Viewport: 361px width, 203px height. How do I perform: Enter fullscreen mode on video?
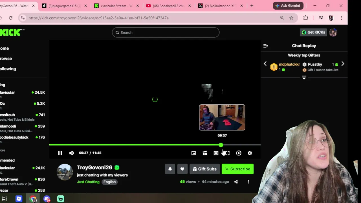(227, 153)
